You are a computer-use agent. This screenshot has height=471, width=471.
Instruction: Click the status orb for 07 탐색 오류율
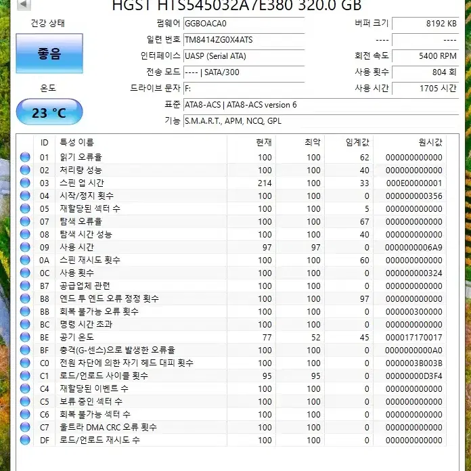pyautogui.click(x=25, y=221)
